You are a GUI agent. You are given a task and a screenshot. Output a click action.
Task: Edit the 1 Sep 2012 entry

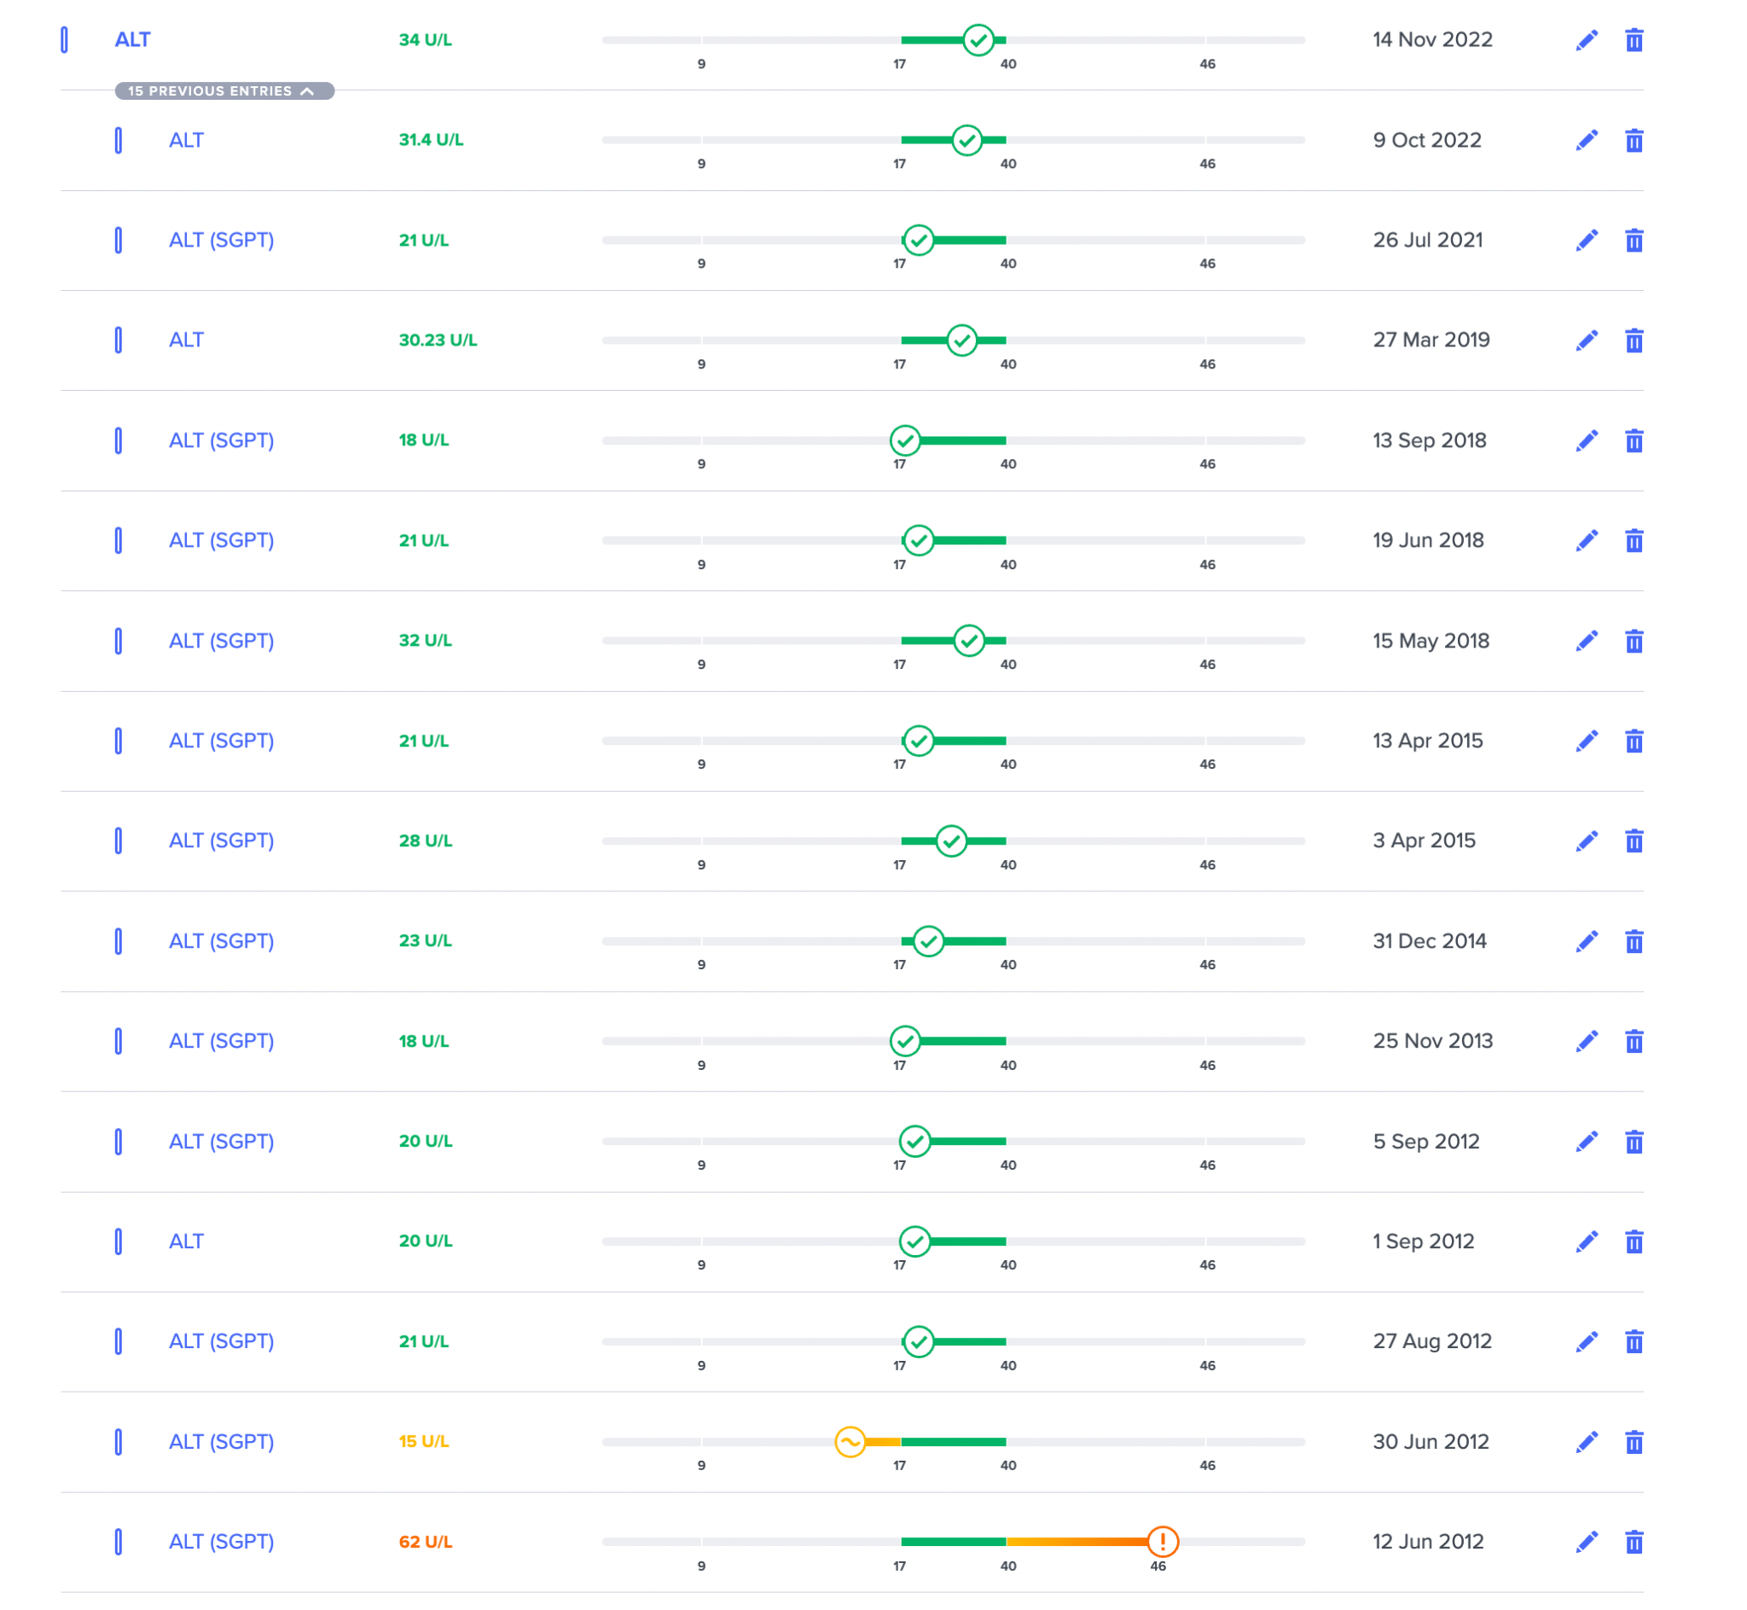point(1587,1242)
